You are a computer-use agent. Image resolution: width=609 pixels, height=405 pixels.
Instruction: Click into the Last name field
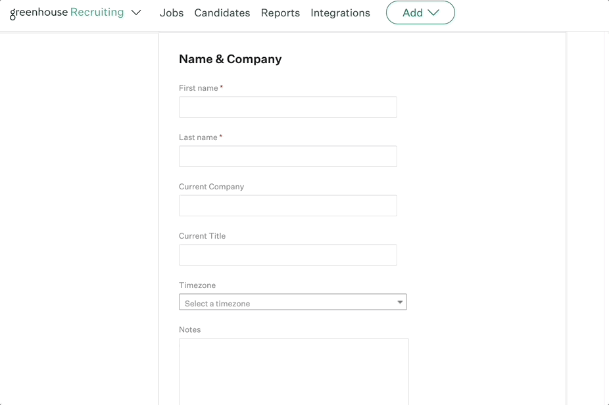pyautogui.click(x=287, y=156)
